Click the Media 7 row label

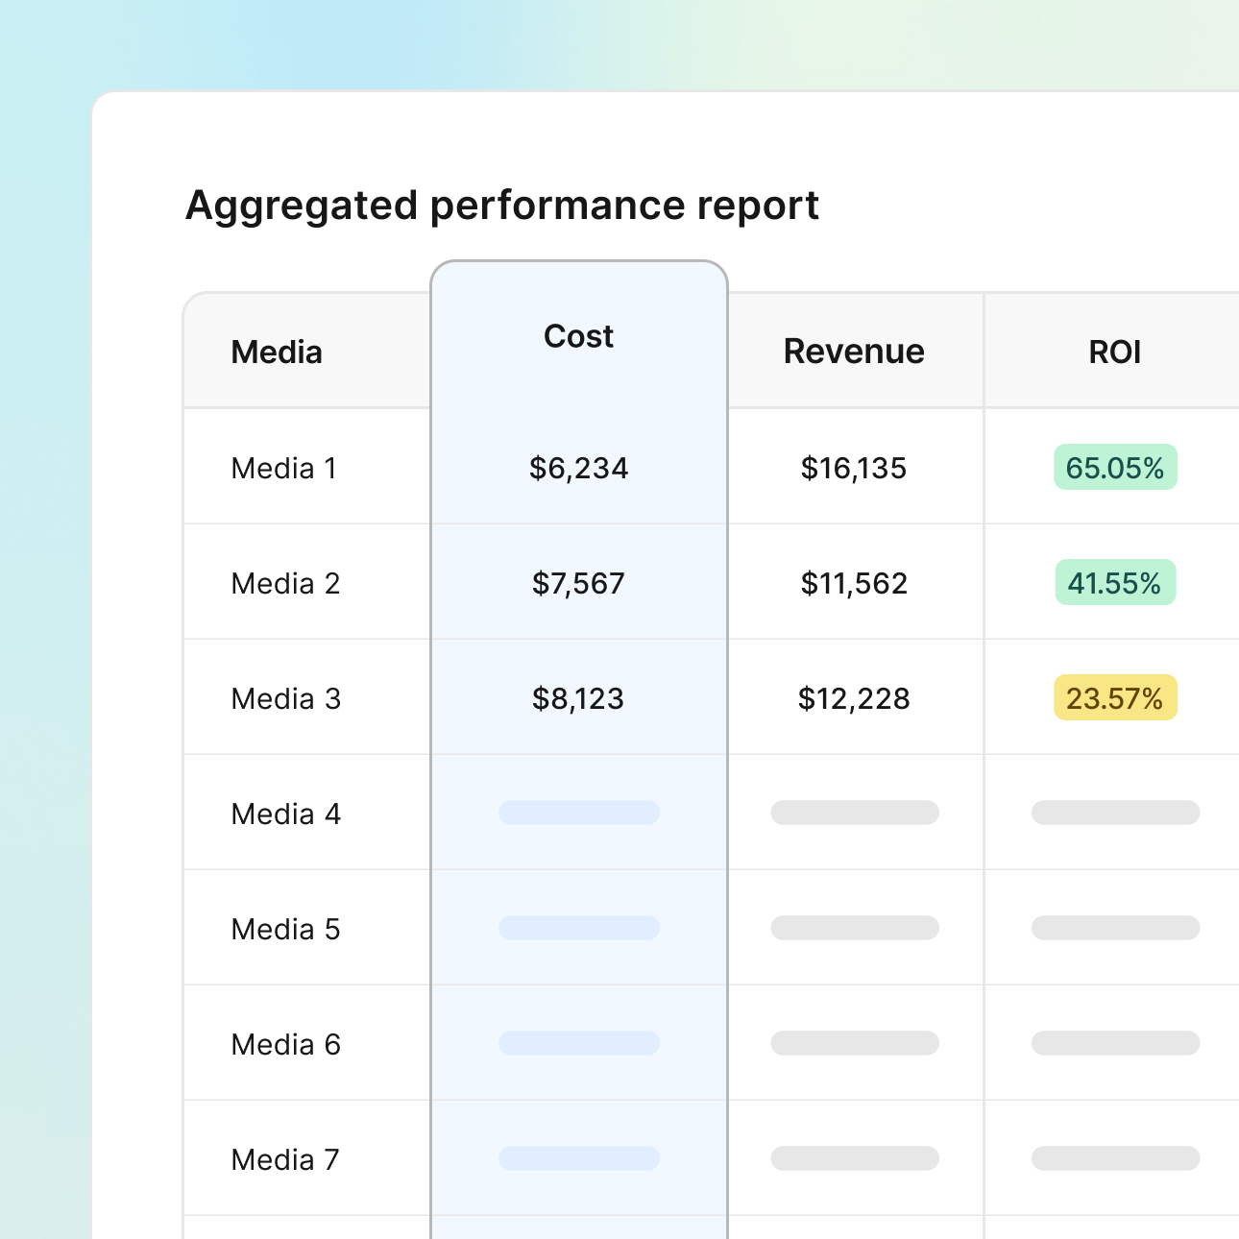[285, 1159]
